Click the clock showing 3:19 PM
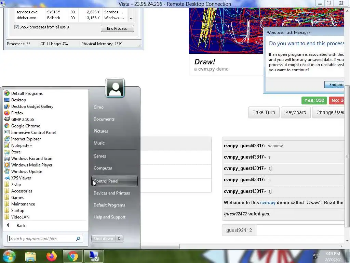The image size is (350, 263). point(333,254)
